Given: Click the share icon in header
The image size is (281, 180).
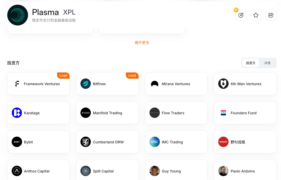Looking at the screenshot, I should [271, 15].
